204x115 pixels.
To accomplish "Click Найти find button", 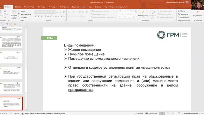I will click(181, 11).
